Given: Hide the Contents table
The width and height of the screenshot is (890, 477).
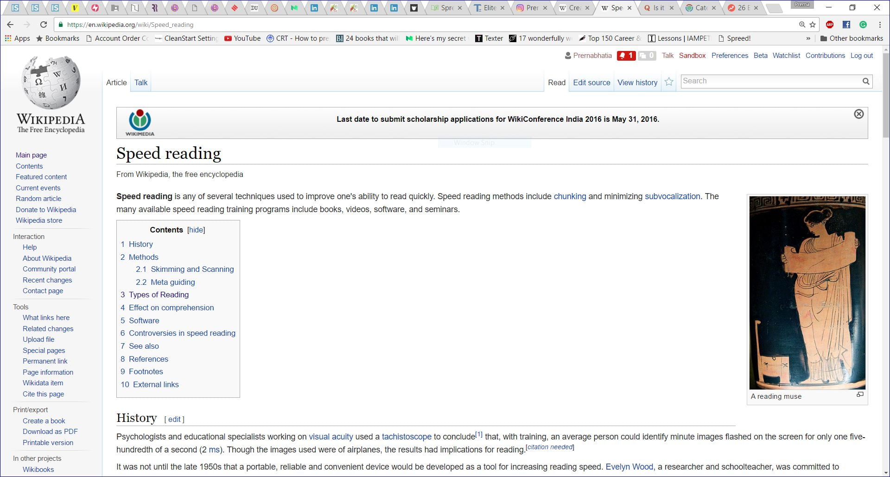Looking at the screenshot, I should click(x=196, y=230).
